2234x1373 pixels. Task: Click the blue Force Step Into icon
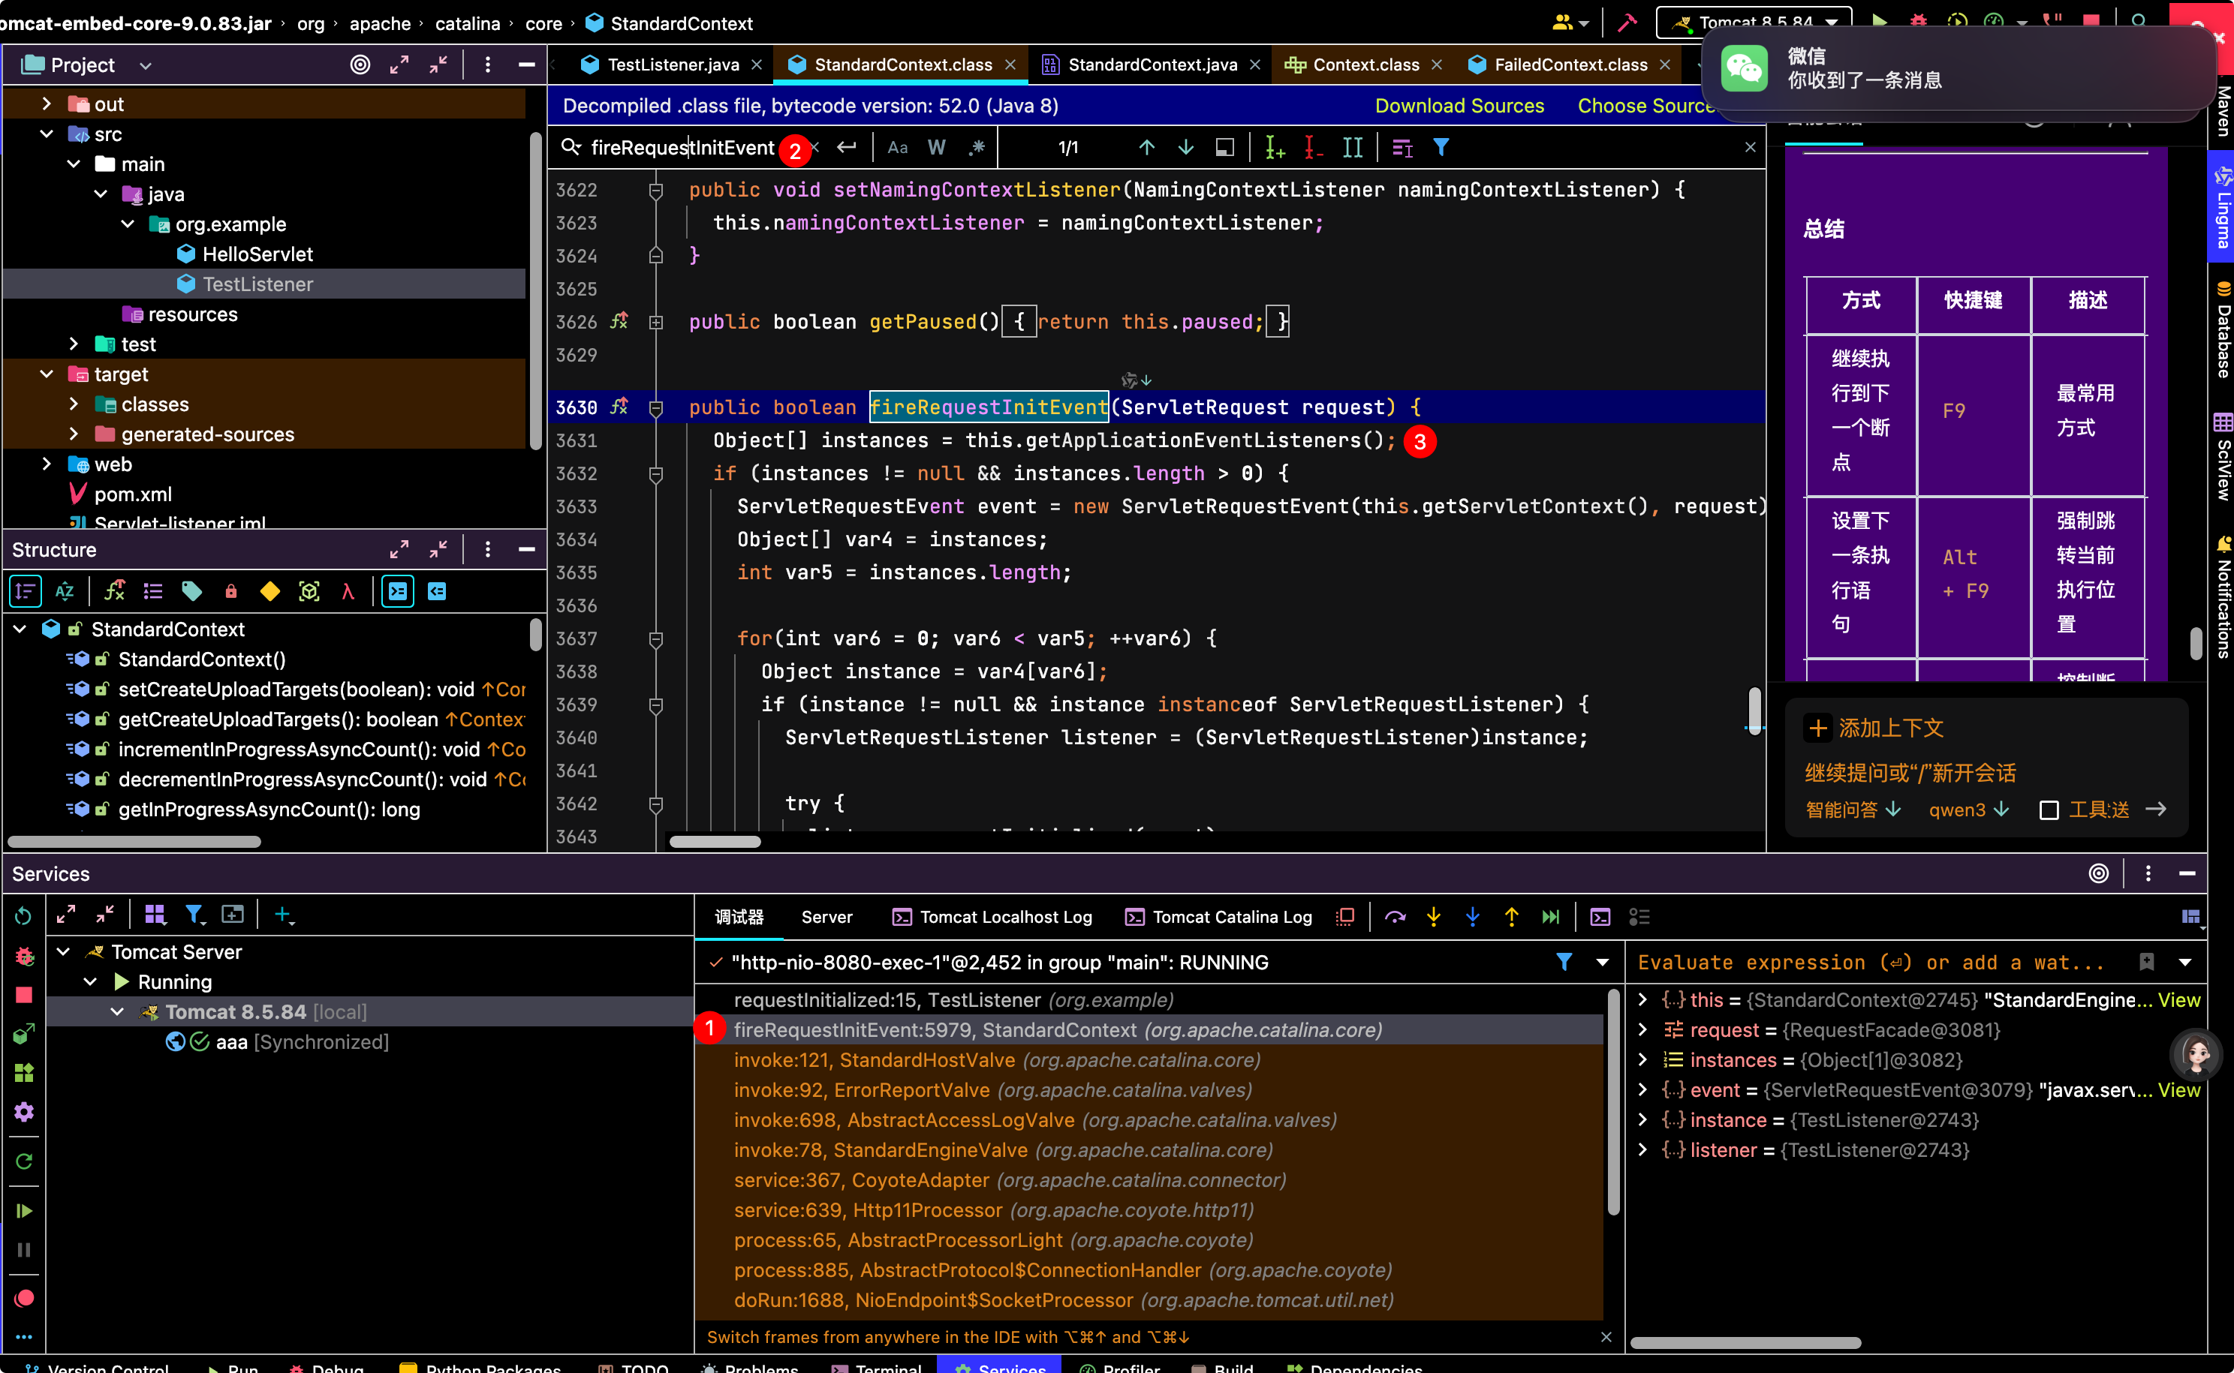point(1473,917)
